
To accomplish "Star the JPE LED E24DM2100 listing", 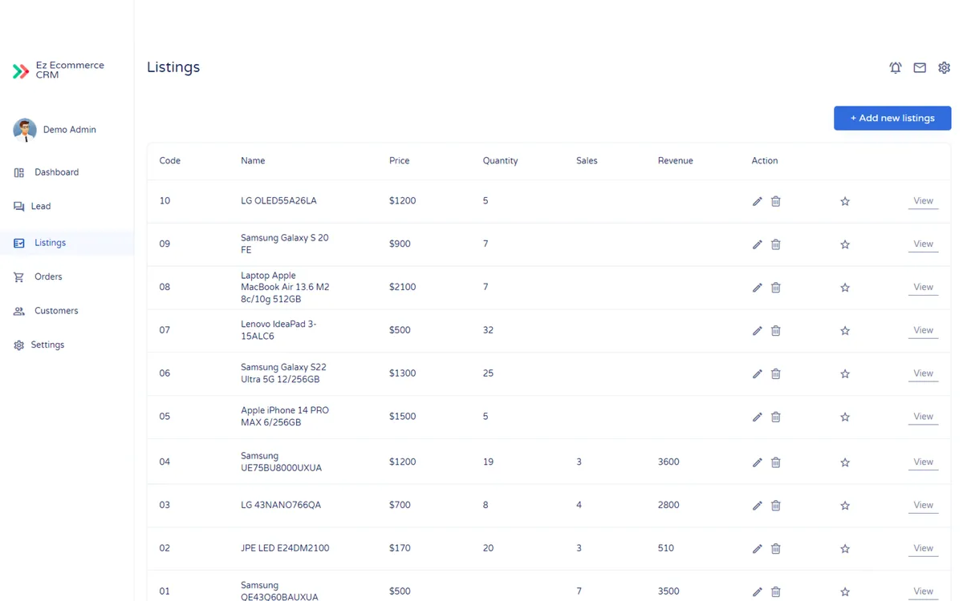I will pyautogui.click(x=845, y=549).
